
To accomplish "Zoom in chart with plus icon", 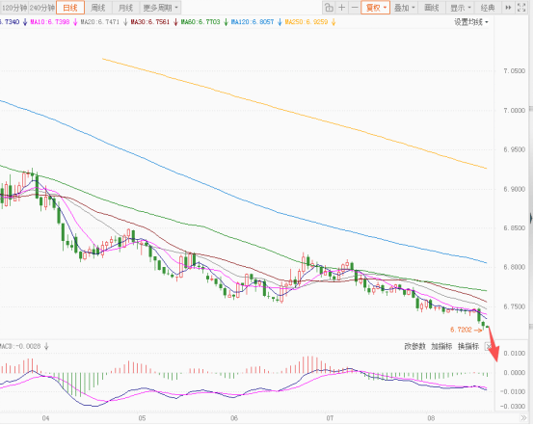I will tap(341, 8).
